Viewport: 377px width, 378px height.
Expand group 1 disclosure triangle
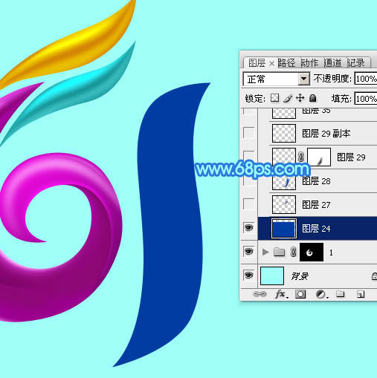(x=265, y=252)
